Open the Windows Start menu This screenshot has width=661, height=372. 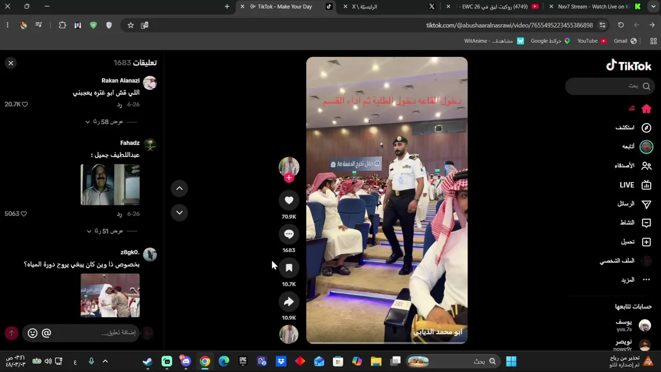(x=511, y=362)
